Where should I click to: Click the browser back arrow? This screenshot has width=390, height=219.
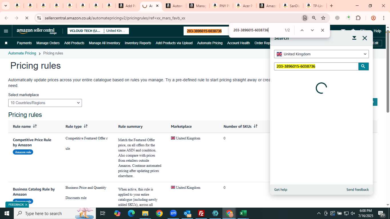[6, 18]
